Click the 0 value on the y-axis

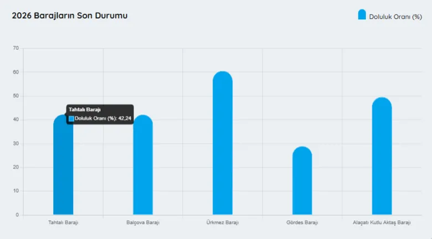[17, 215]
